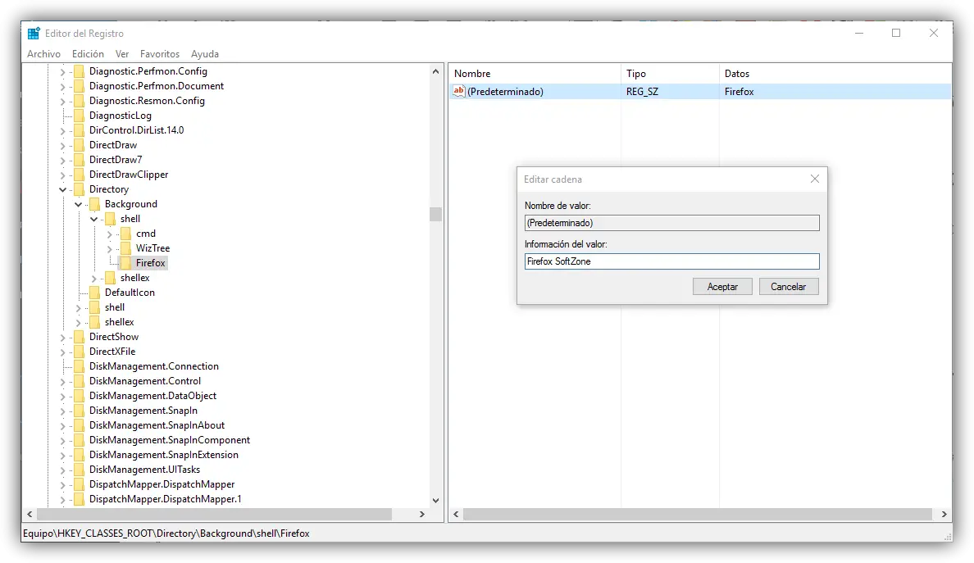Viewport: 974px width, 563px height.
Task: Select the DirectDraw key
Action: coord(113,145)
